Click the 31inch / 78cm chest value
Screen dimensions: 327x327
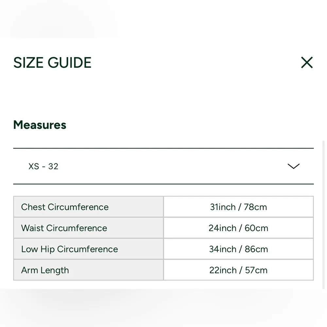pos(238,207)
